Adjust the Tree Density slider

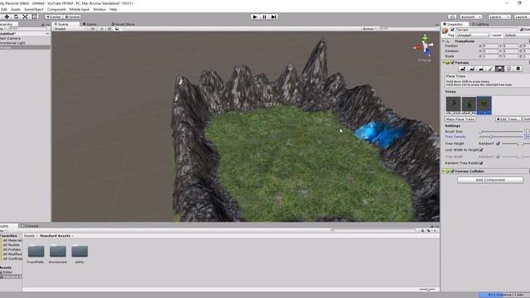tap(501, 137)
